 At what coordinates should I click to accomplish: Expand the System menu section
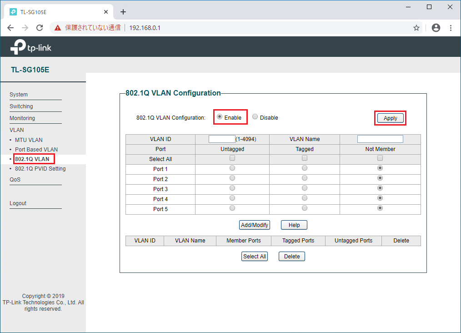coord(19,95)
